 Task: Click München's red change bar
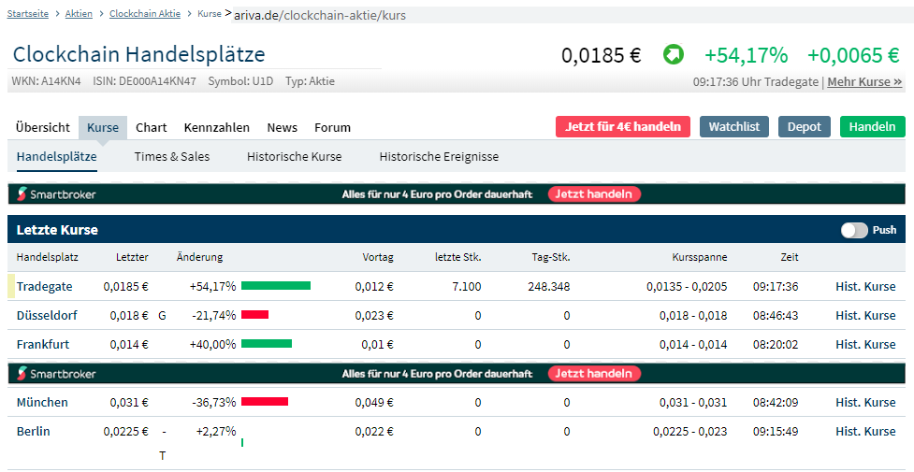click(x=265, y=402)
